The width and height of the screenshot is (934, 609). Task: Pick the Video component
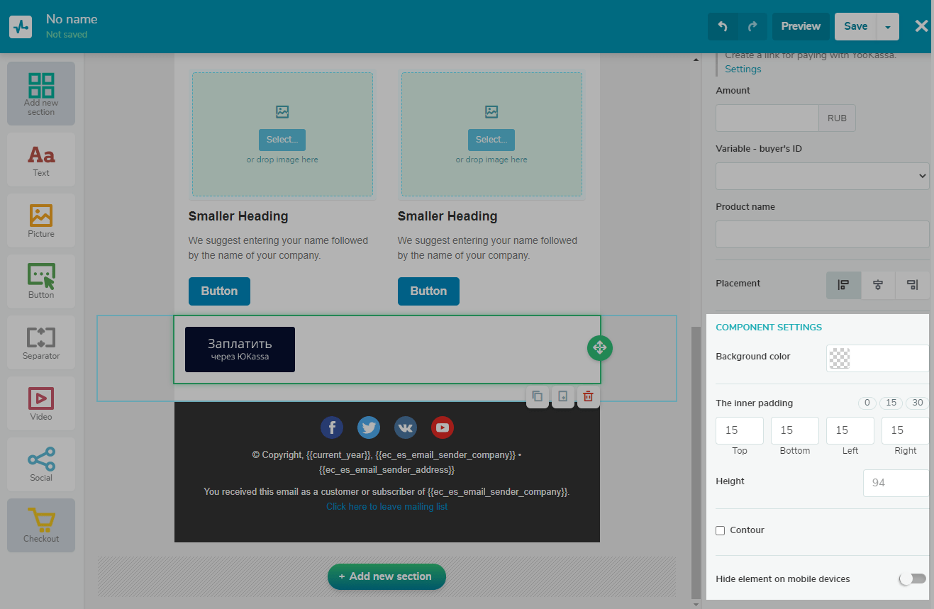coord(41,403)
